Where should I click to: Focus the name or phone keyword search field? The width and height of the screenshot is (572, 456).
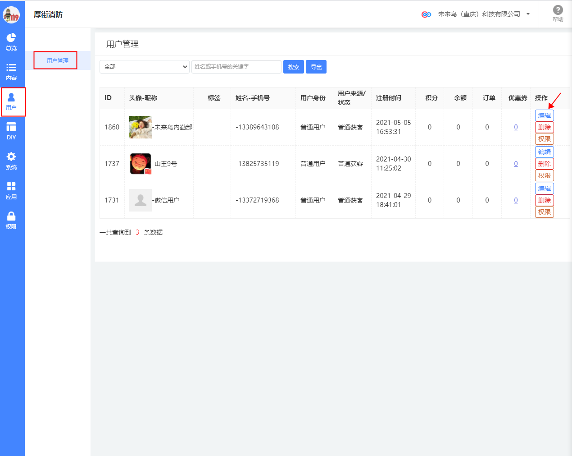(236, 67)
